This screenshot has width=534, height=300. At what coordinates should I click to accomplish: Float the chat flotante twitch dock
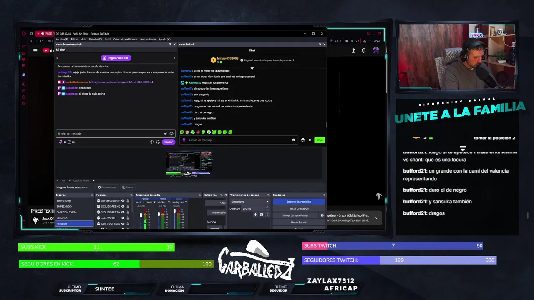[x=170, y=44]
